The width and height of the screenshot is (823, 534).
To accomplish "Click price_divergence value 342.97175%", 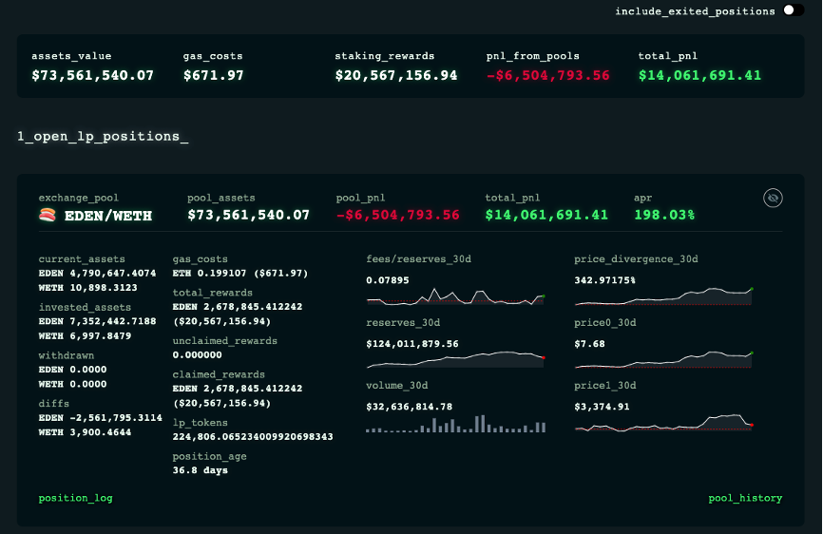I will (x=604, y=280).
